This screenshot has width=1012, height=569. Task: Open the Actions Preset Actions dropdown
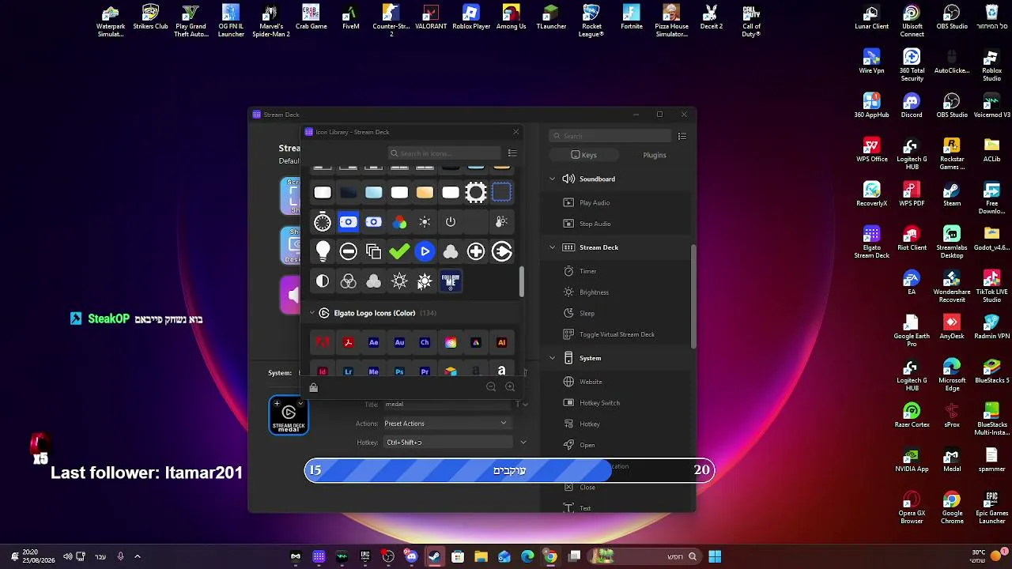446,424
